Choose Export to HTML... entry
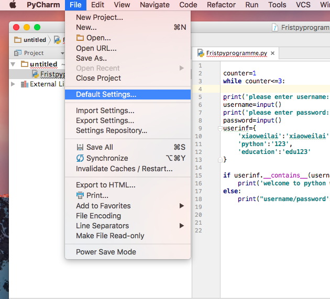This screenshot has height=299, width=330. pyautogui.click(x=128, y=185)
